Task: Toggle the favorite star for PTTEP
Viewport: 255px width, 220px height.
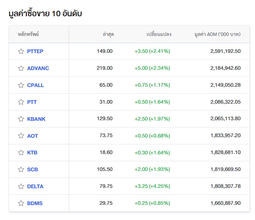Action: (21, 51)
